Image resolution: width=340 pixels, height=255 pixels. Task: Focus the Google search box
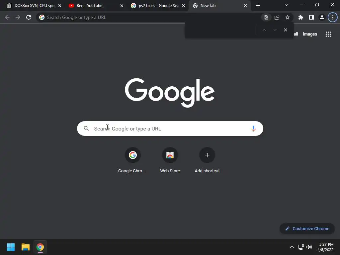click(170, 128)
